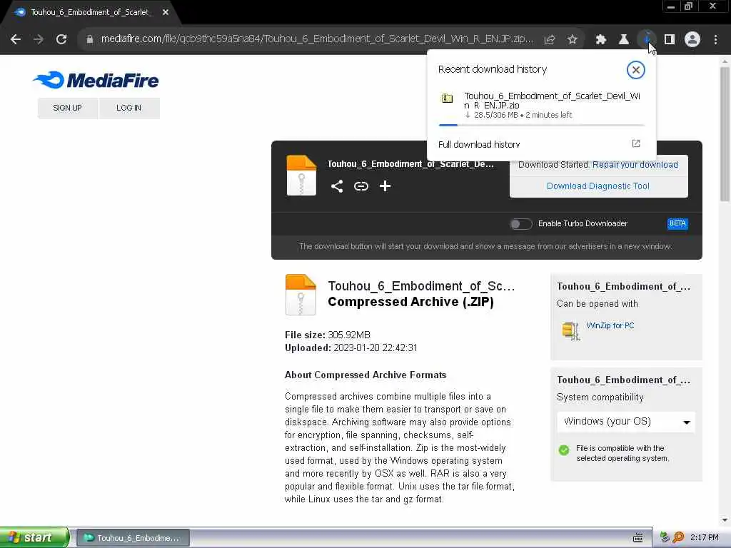731x548 pixels.
Task: Open the downloading Touhou zip entry
Action: [542, 106]
